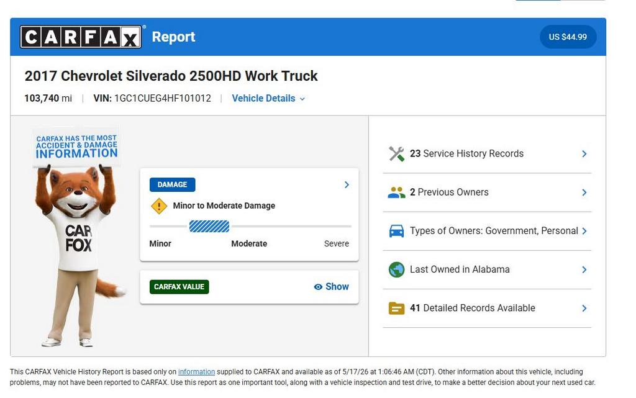636x398 pixels.
Task: Click the Minor label on damage scale
Action: click(160, 243)
